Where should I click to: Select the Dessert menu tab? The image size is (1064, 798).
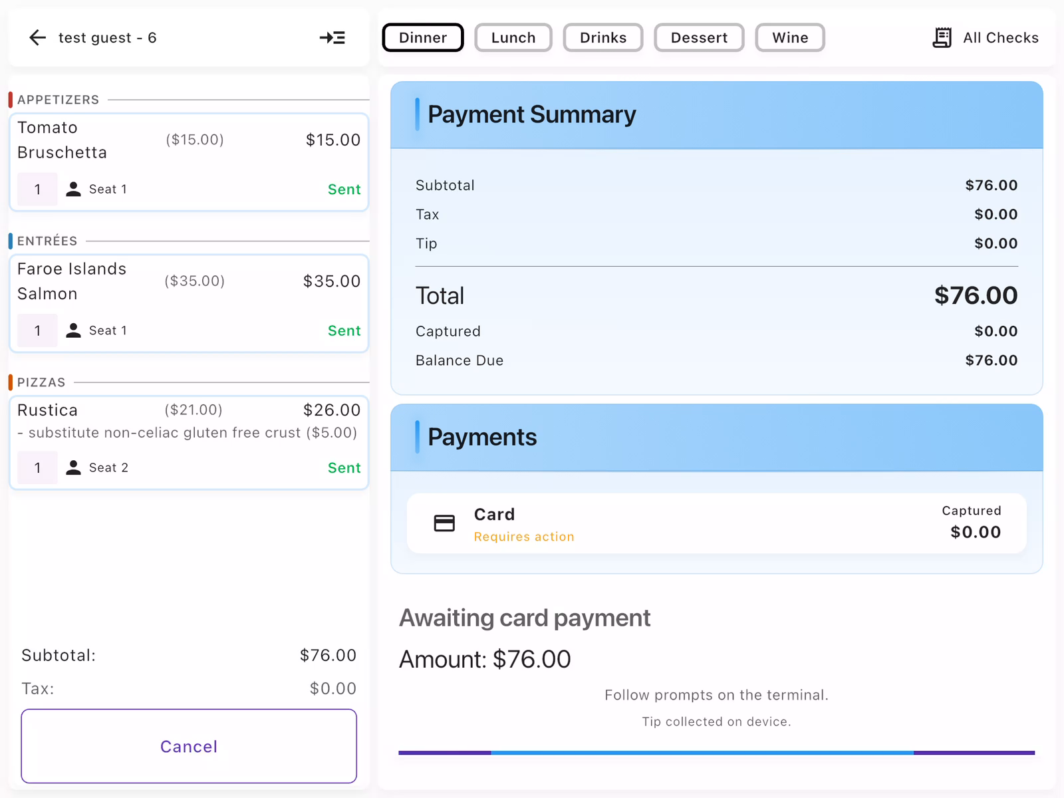point(699,37)
